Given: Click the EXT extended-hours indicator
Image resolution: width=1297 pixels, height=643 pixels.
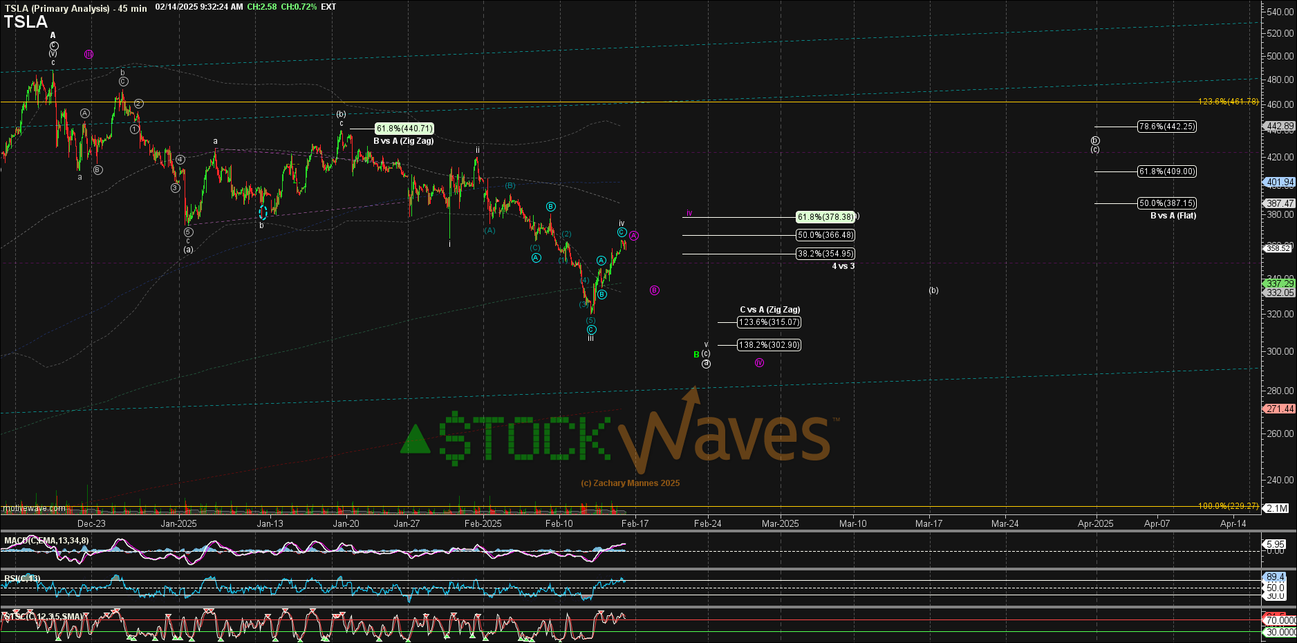Looking at the screenshot, I should (x=328, y=7).
